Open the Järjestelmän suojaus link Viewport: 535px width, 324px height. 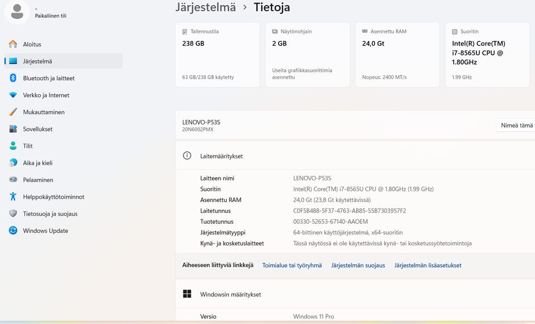tap(358, 266)
